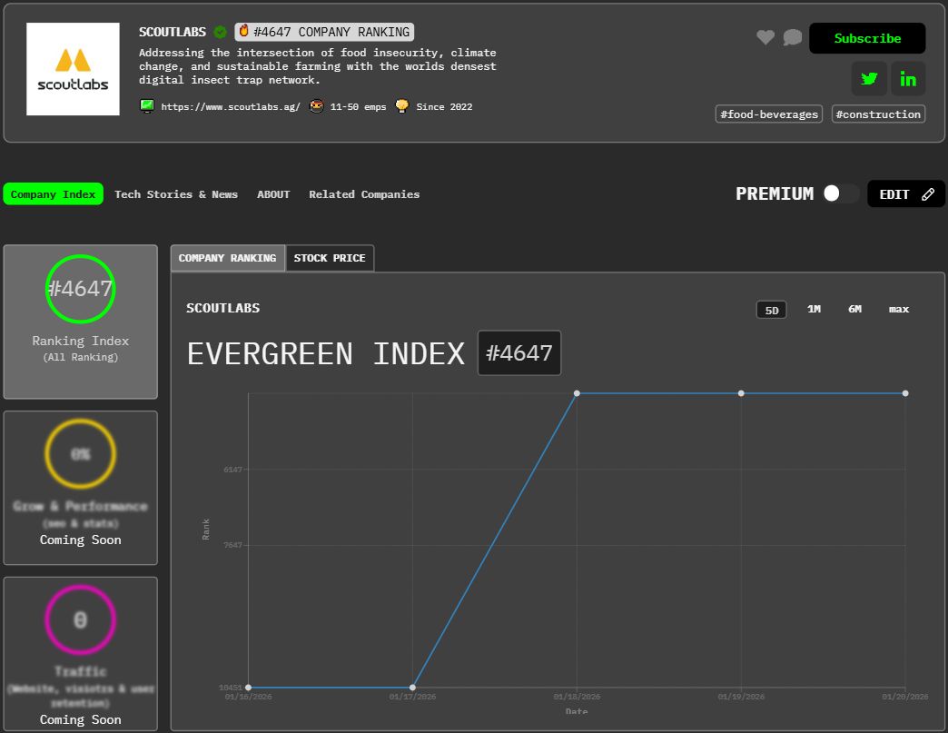This screenshot has width=948, height=733.
Task: Select the 5D time range
Action: (772, 310)
